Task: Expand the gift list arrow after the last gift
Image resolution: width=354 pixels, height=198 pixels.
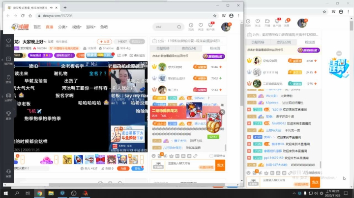Action: 142,159
